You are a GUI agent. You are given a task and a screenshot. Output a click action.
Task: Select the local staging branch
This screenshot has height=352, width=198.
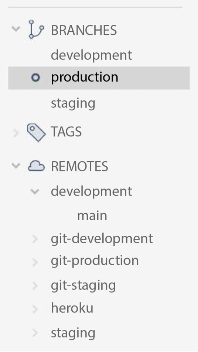coord(73,104)
